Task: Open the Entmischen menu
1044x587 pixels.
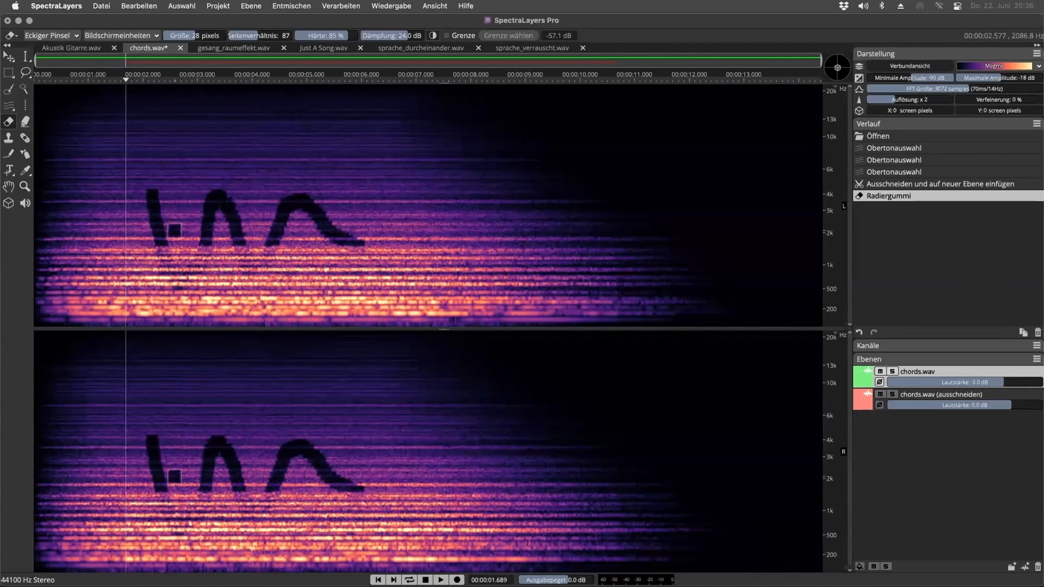Action: pyautogui.click(x=291, y=6)
